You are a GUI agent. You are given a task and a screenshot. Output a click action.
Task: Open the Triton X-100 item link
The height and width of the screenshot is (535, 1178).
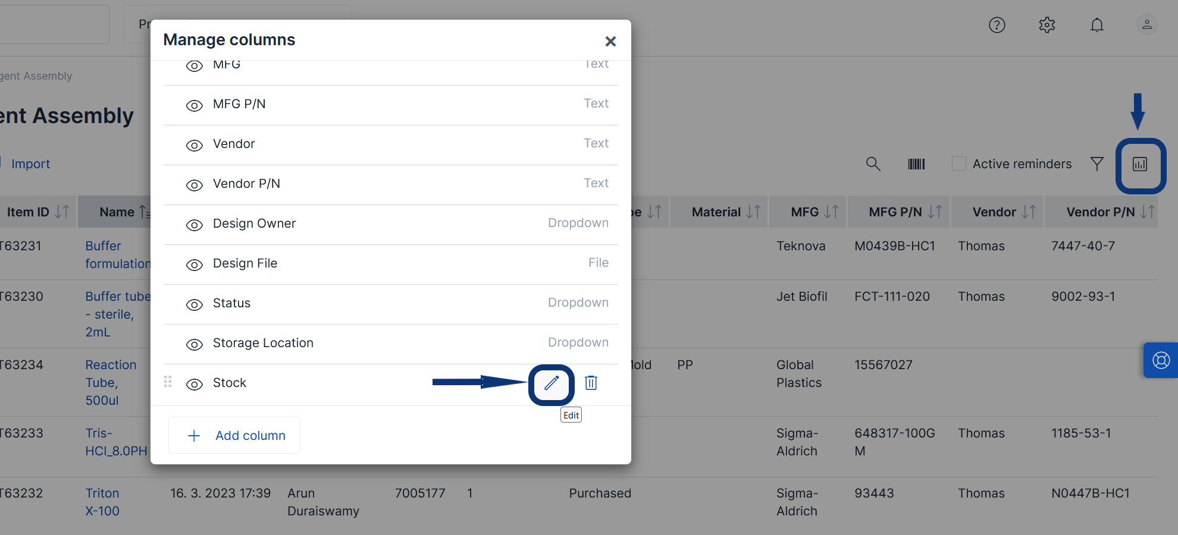(102, 502)
